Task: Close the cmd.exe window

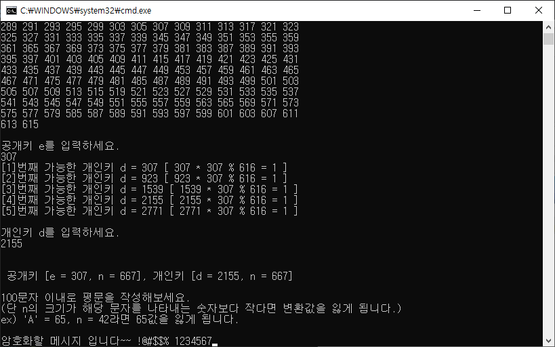Action: (538, 11)
